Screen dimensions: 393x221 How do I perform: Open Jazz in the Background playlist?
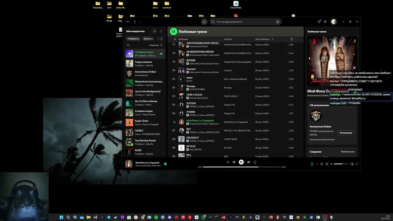tap(145, 93)
